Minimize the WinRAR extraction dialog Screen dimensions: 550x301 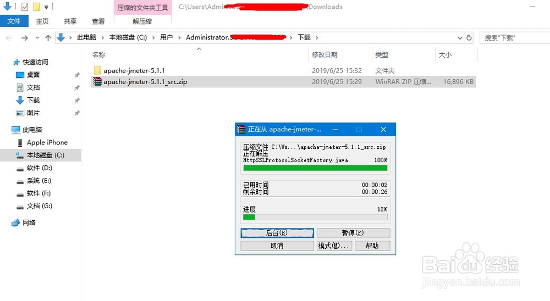[x=335, y=129]
